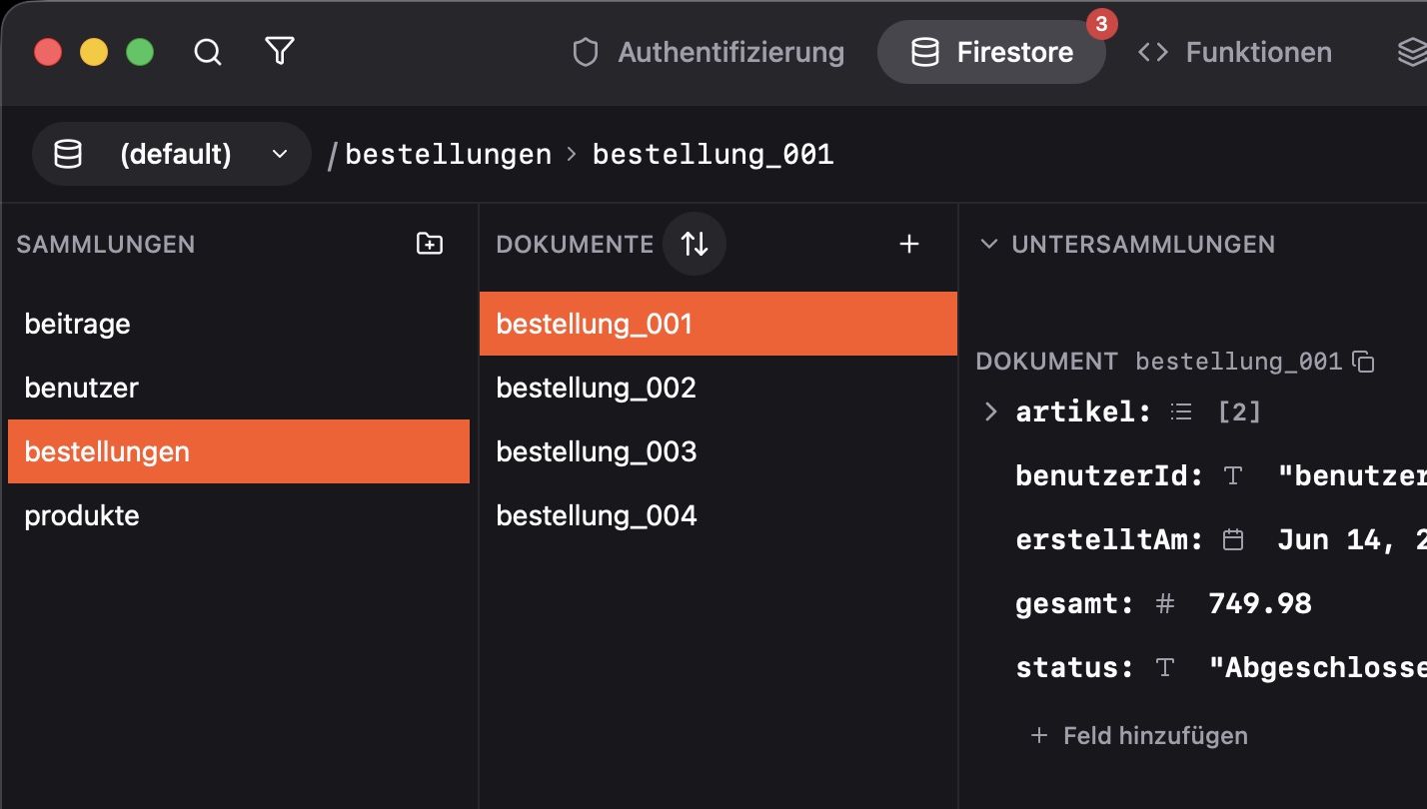Viewport: 1427px width, 809px height.
Task: Click the artikel count [2]
Action: click(x=1240, y=411)
